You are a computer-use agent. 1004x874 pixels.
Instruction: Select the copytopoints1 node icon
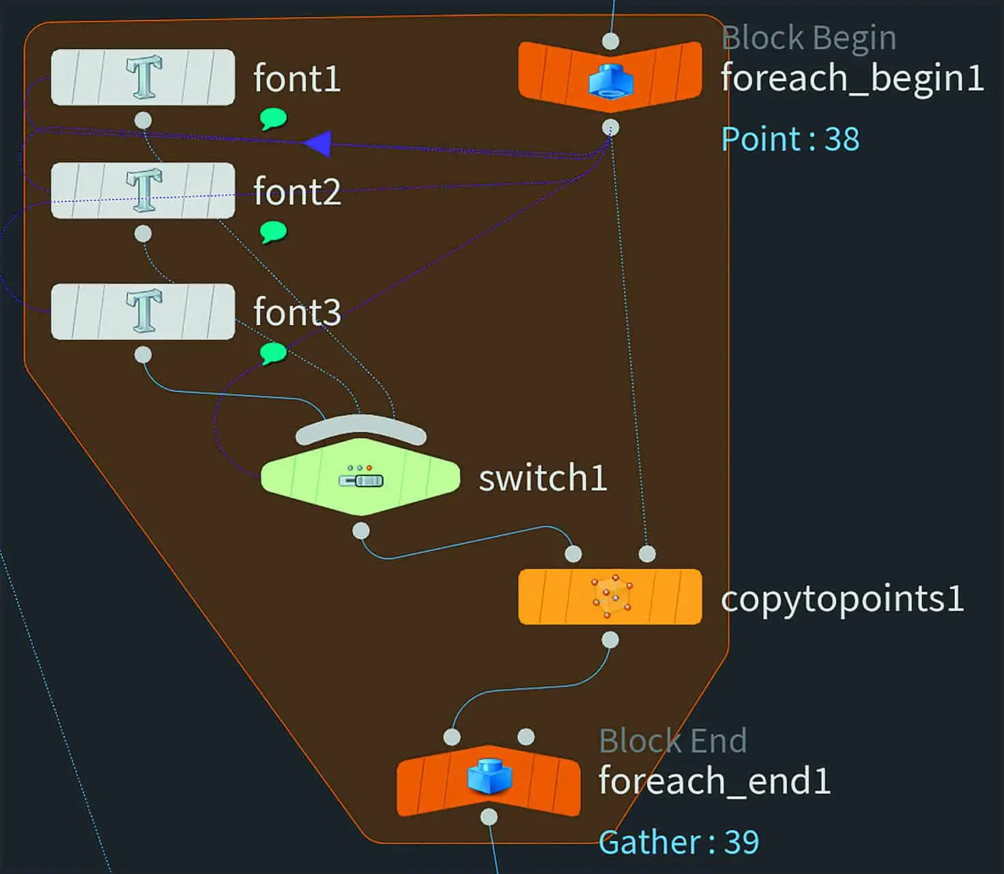pos(611,597)
